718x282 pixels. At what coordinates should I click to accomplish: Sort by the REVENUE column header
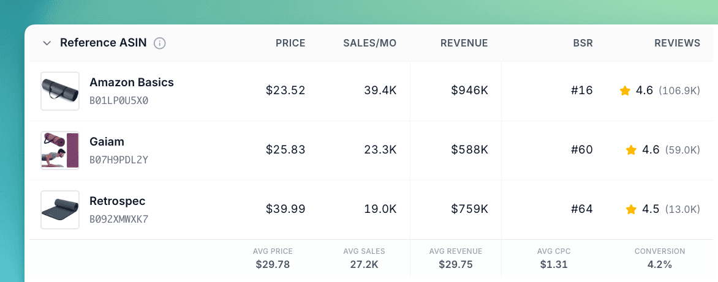pos(464,43)
